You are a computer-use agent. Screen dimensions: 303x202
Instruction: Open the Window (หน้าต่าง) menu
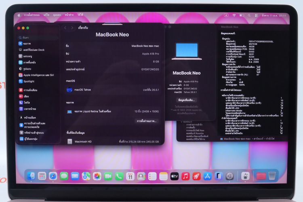69,15
